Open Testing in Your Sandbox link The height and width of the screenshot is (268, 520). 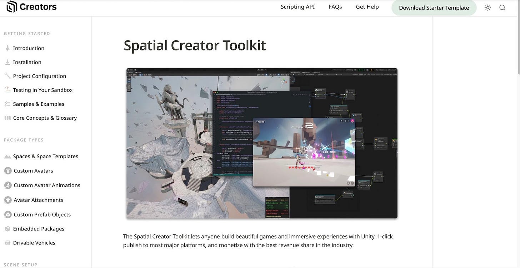[43, 90]
